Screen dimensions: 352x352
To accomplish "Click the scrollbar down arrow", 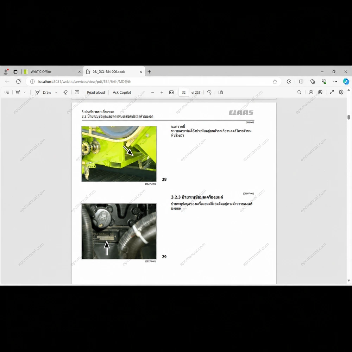I will pyautogui.click(x=348, y=281).
